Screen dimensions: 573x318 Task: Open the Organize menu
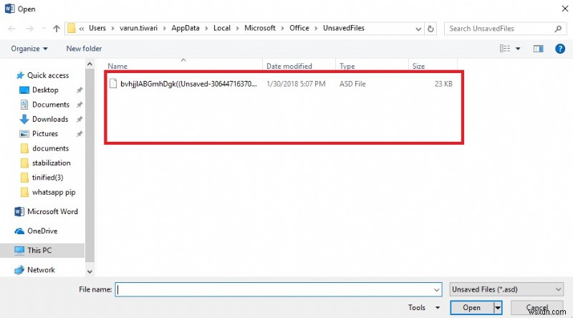point(29,49)
